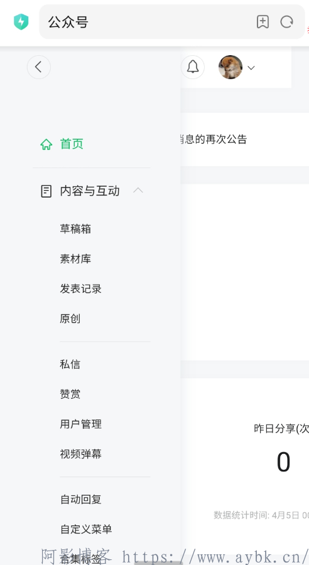Collapse sidebar with back arrow button
The image size is (309, 565).
[39, 67]
